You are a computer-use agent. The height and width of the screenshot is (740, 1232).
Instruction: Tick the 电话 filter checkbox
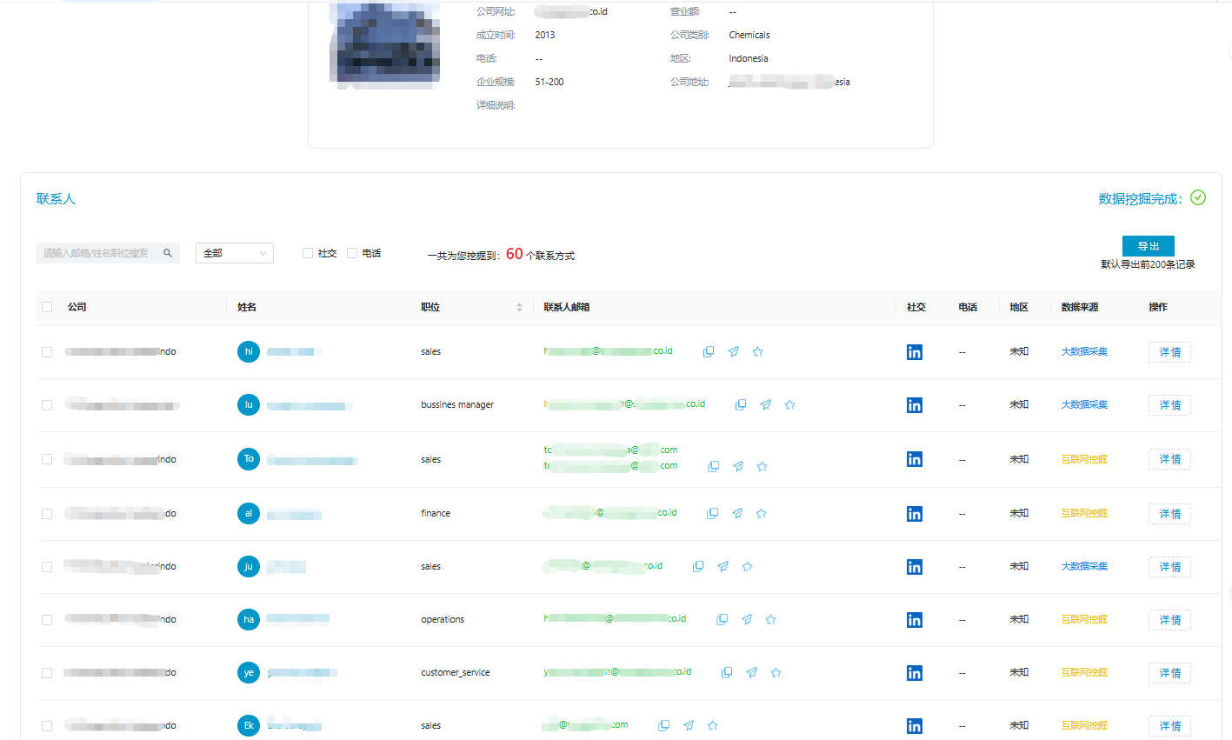tap(352, 253)
